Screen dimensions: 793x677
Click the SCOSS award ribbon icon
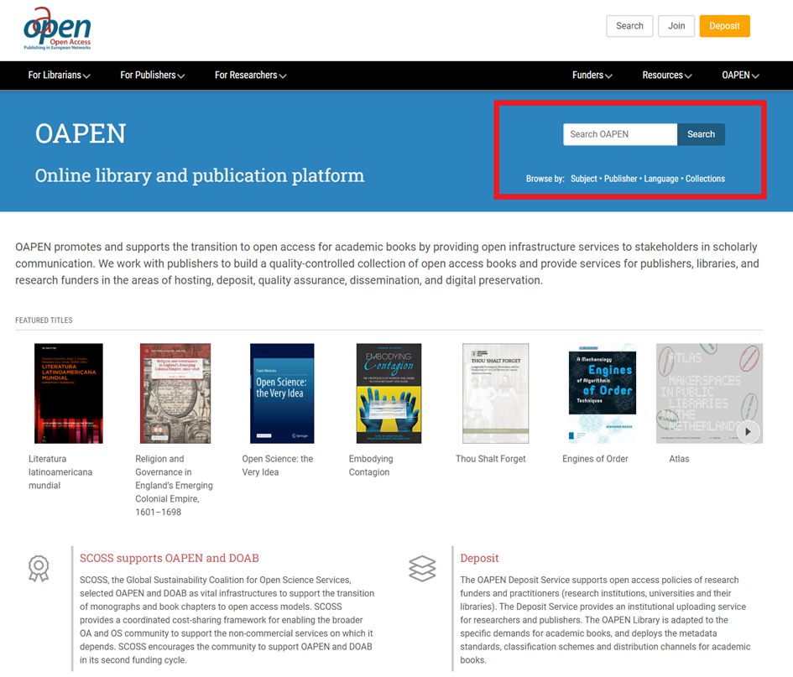coord(39,569)
